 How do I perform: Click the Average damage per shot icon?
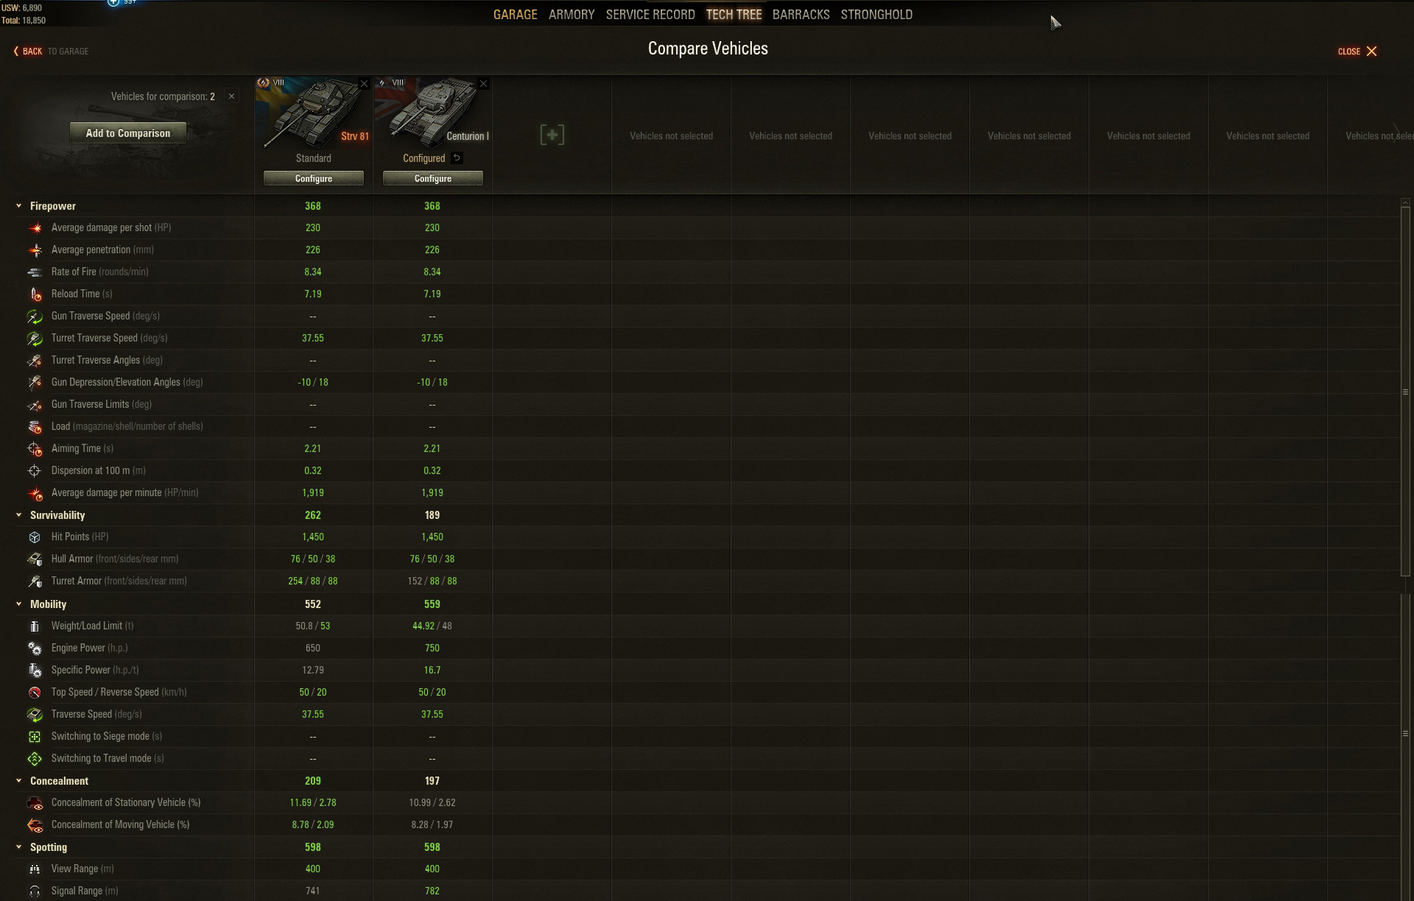click(35, 228)
